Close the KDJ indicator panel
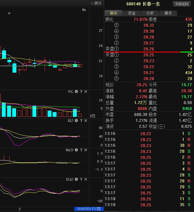This screenshot has height=212, width=194. (86, 121)
